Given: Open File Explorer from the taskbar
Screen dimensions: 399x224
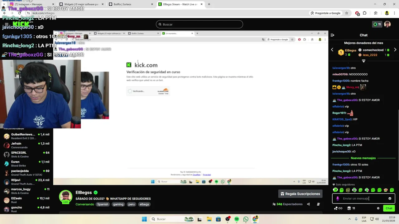Looking at the screenshot, I should tap(209, 219).
